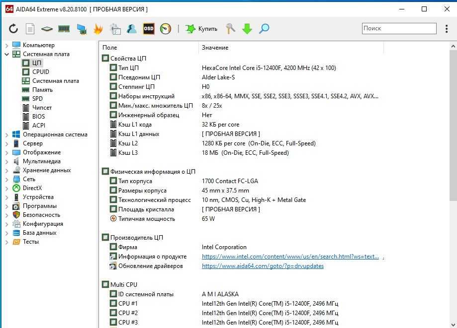Select the Кэш L3 row
The height and width of the screenshot is (328, 457).
pos(199,153)
